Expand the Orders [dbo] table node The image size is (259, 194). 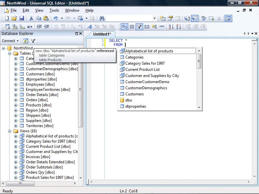16,100
